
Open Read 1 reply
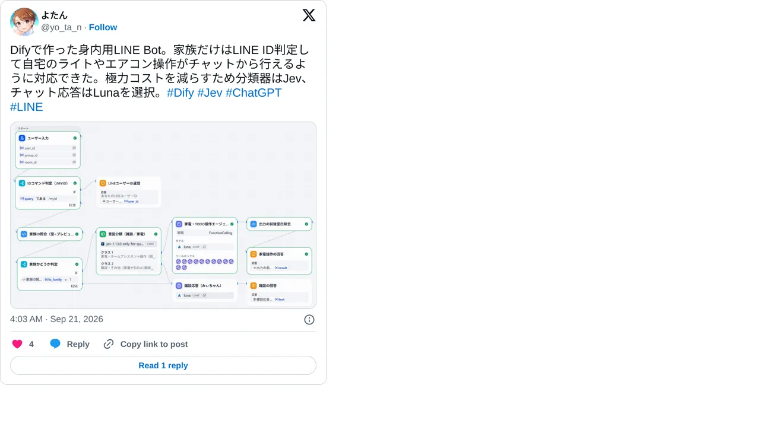163,365
